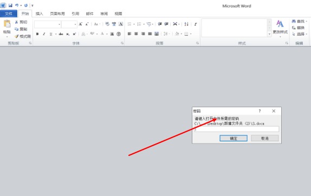Click the Distributed alignment icon
Screen dimensions: 311x196
[157, 34]
